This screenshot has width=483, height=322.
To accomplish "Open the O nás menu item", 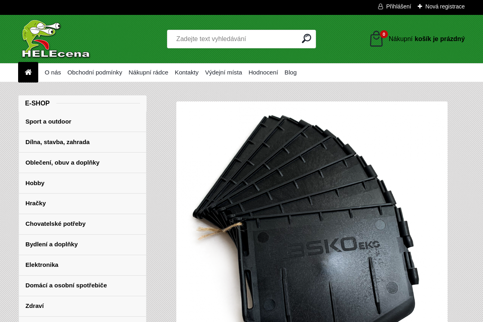I will tap(53, 72).
